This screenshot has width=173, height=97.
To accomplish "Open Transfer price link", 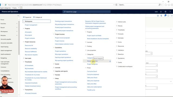I will [x=91, y=90].
